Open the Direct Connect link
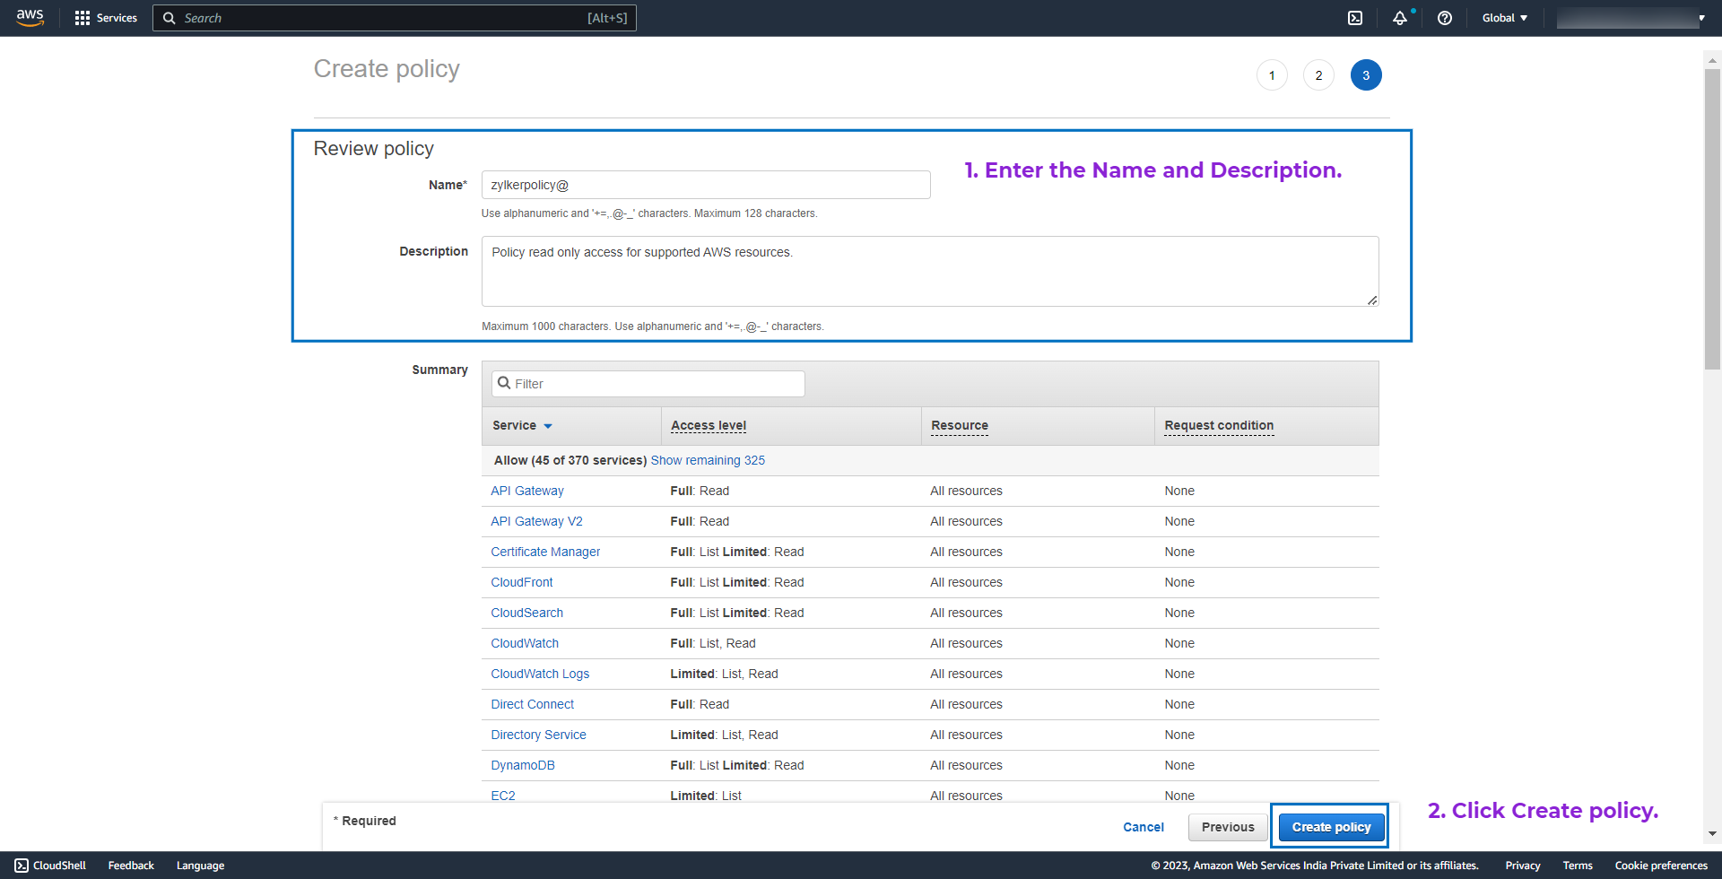The height and width of the screenshot is (879, 1722). (x=533, y=704)
